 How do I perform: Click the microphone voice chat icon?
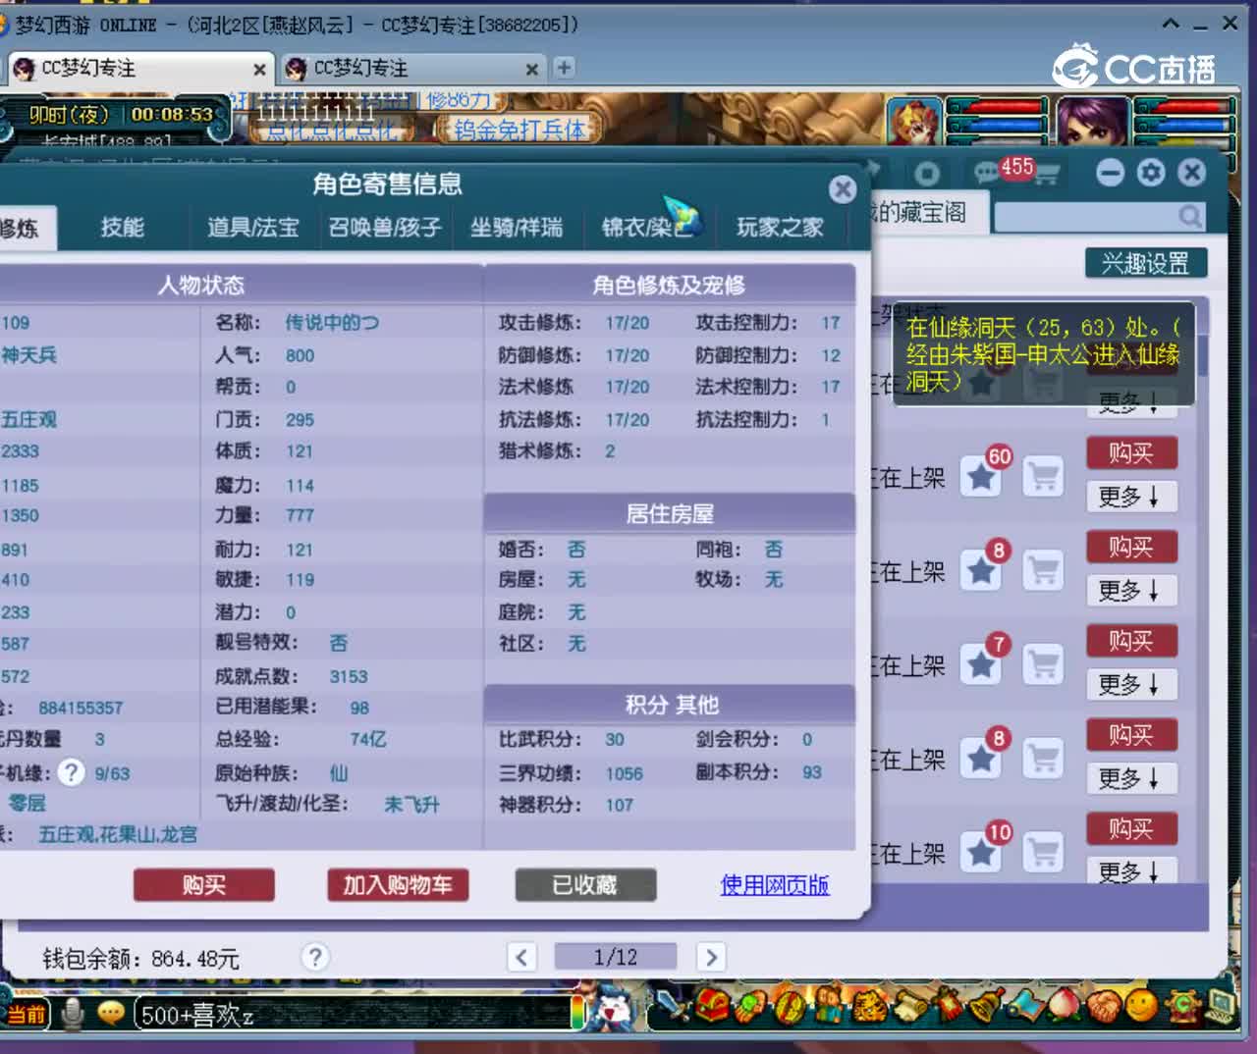coord(73,1014)
